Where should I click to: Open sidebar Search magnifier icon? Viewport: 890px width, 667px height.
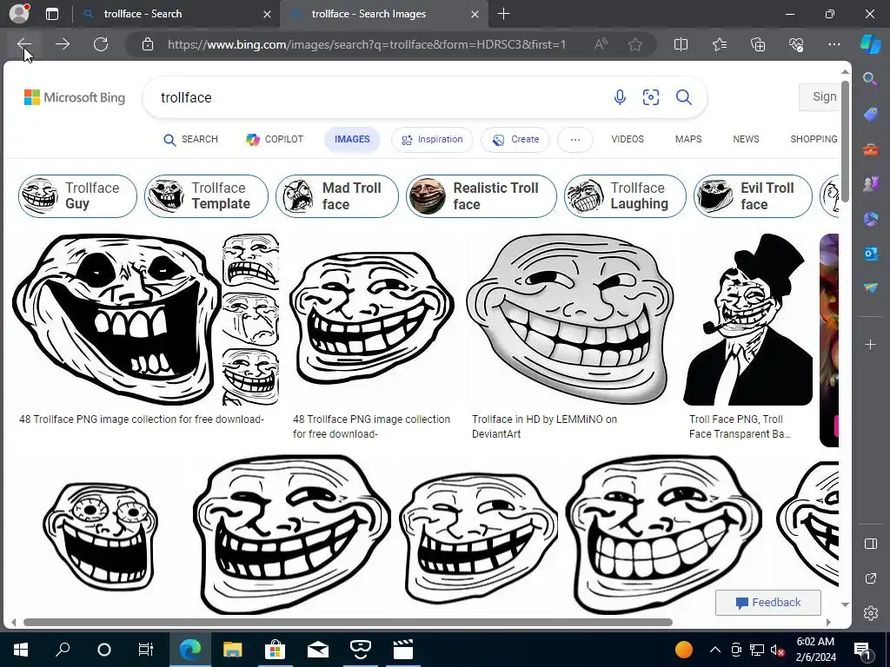(870, 79)
